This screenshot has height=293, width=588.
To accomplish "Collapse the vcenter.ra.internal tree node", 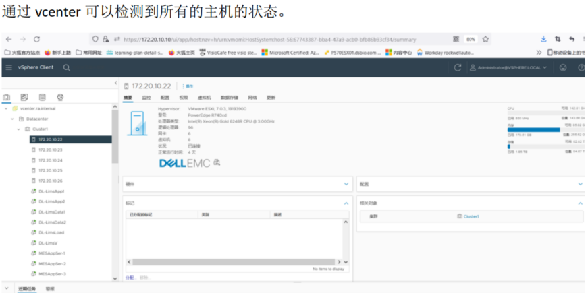I will (7, 108).
